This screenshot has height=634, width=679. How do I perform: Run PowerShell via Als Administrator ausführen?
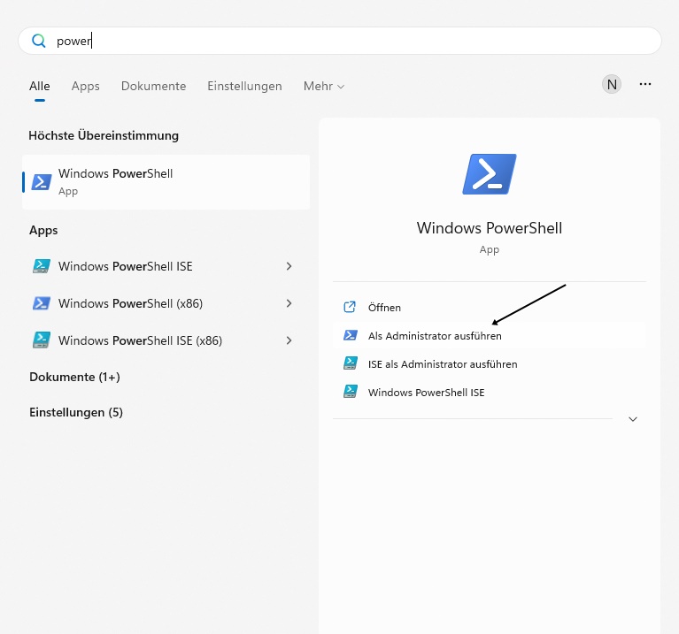click(435, 336)
